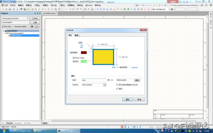Switch to the SCH Filter panel tab

(x=27, y=123)
